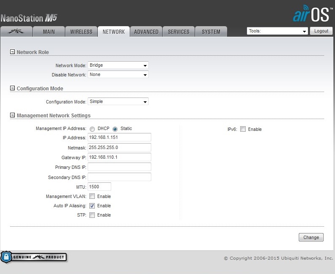Click the Secondary DNS IP field

point(119,177)
